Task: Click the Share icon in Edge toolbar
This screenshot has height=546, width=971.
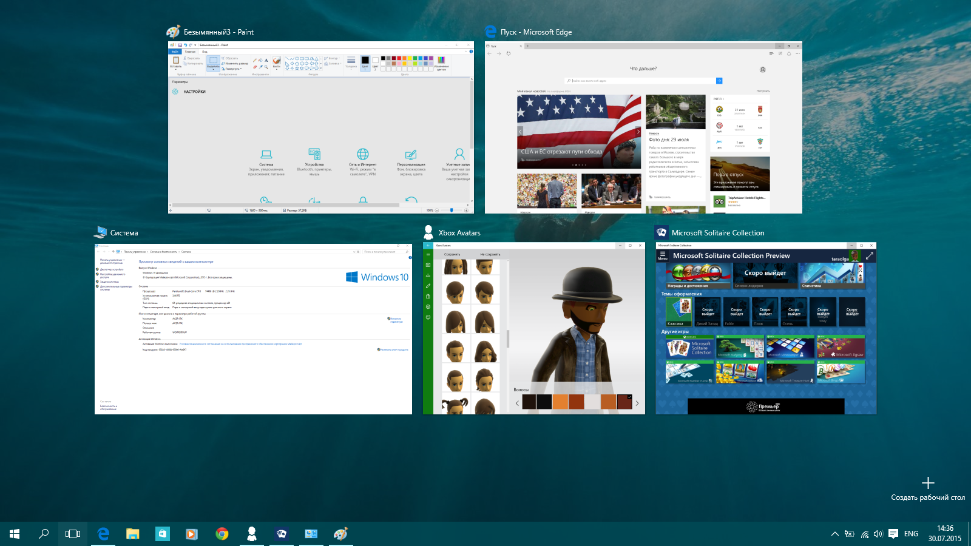Action: tap(789, 53)
